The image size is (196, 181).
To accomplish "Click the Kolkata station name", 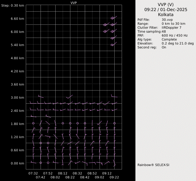I will point(166,15).
